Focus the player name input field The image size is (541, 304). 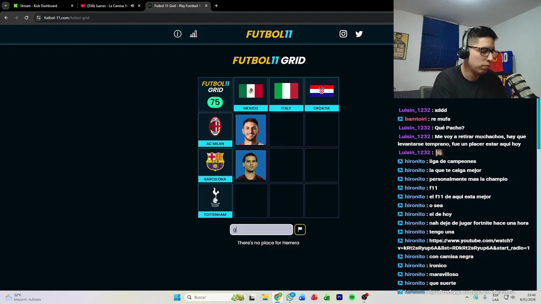(261, 229)
